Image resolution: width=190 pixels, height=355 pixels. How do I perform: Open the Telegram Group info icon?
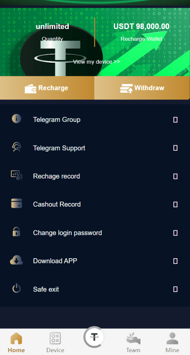(x=17, y=119)
